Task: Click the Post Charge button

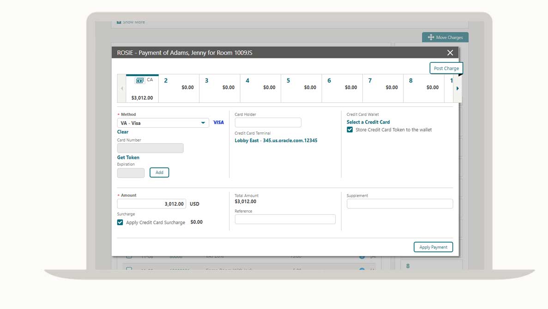Action: point(446,68)
